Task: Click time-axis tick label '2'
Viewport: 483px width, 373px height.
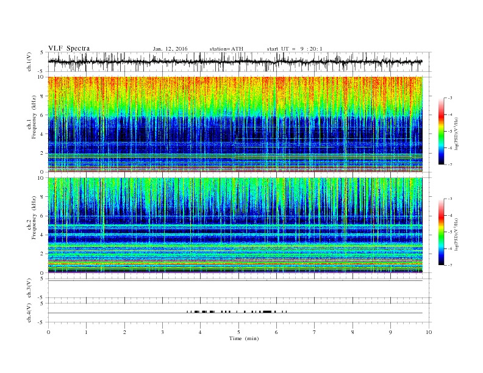Action: click(124, 332)
